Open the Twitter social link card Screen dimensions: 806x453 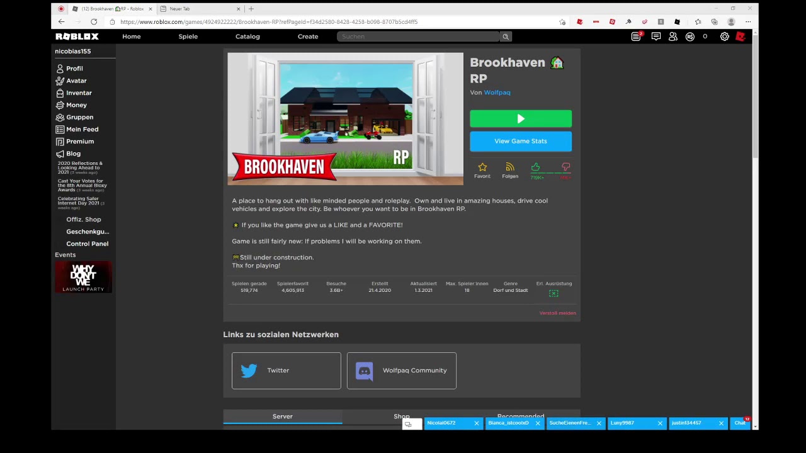tap(287, 371)
